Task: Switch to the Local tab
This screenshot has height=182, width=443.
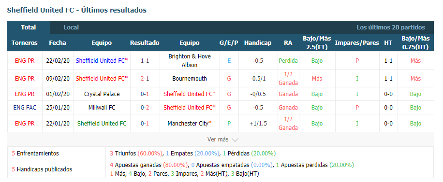Action: click(x=71, y=28)
